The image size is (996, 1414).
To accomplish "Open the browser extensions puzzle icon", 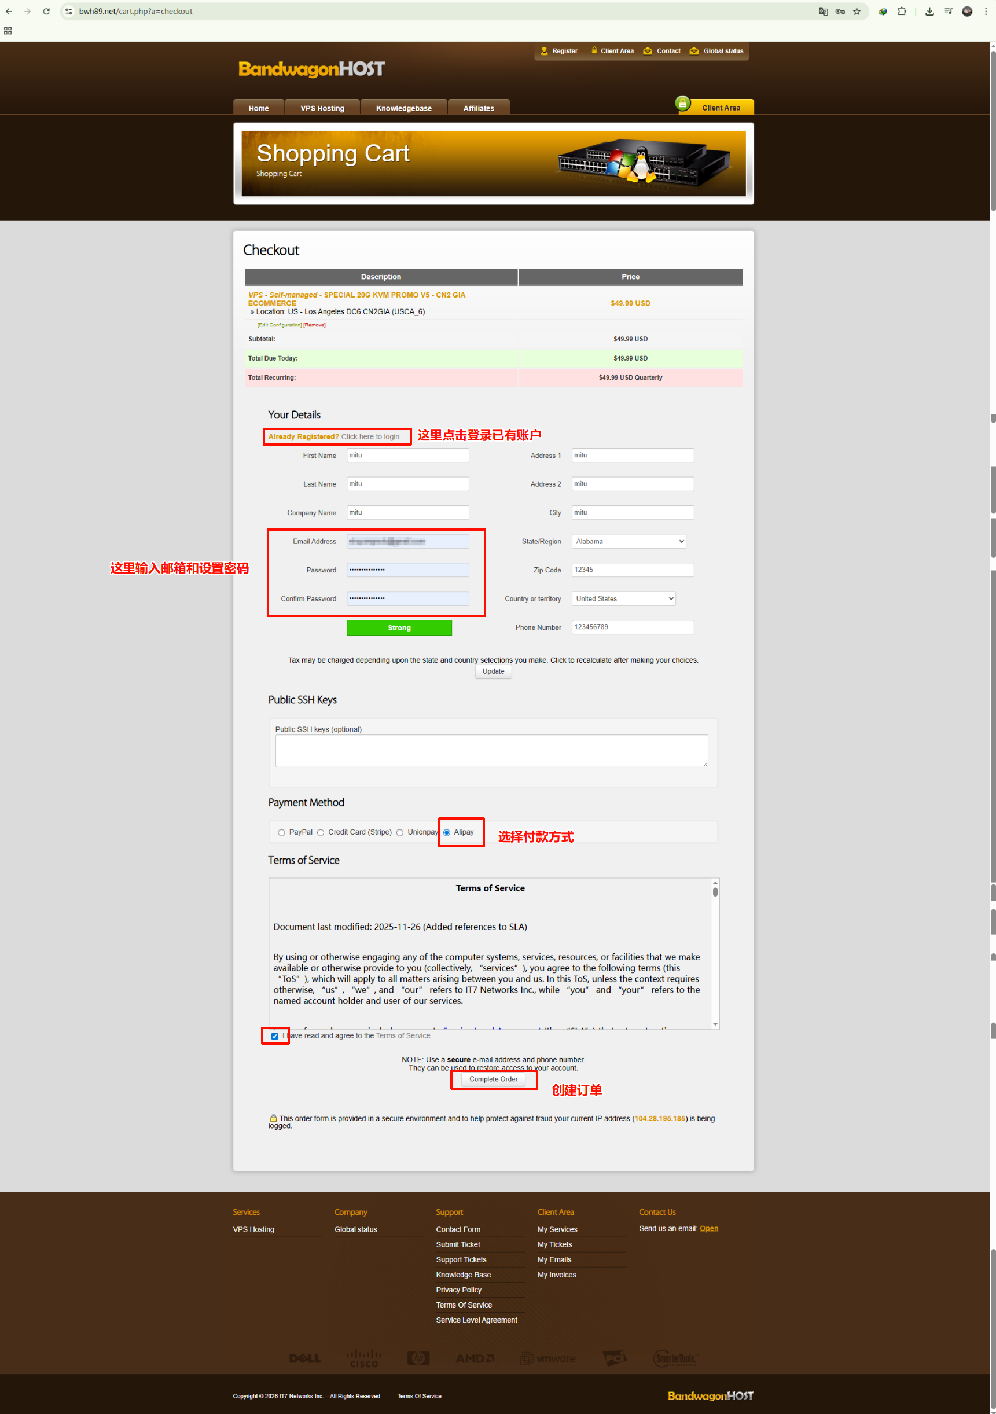I will coord(902,11).
